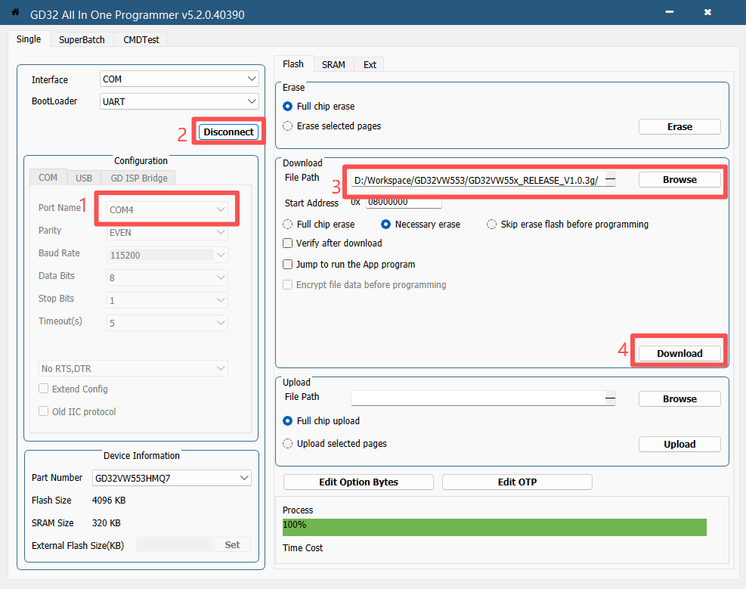Click the green 100% progress bar
Viewport: 746px width, 589px height.
tap(494, 527)
